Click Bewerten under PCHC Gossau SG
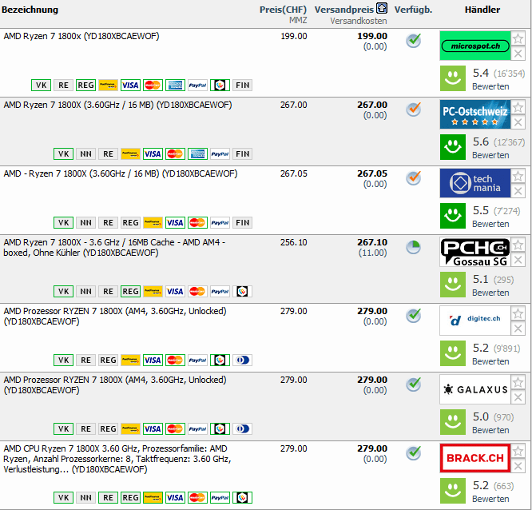The image size is (532, 510). [x=490, y=293]
